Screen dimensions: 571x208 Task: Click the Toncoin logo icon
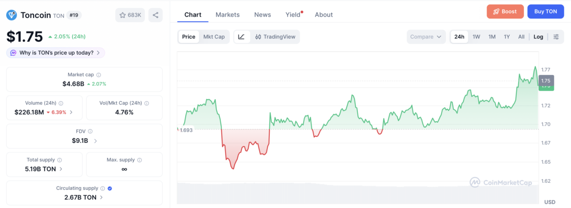pyautogui.click(x=11, y=15)
